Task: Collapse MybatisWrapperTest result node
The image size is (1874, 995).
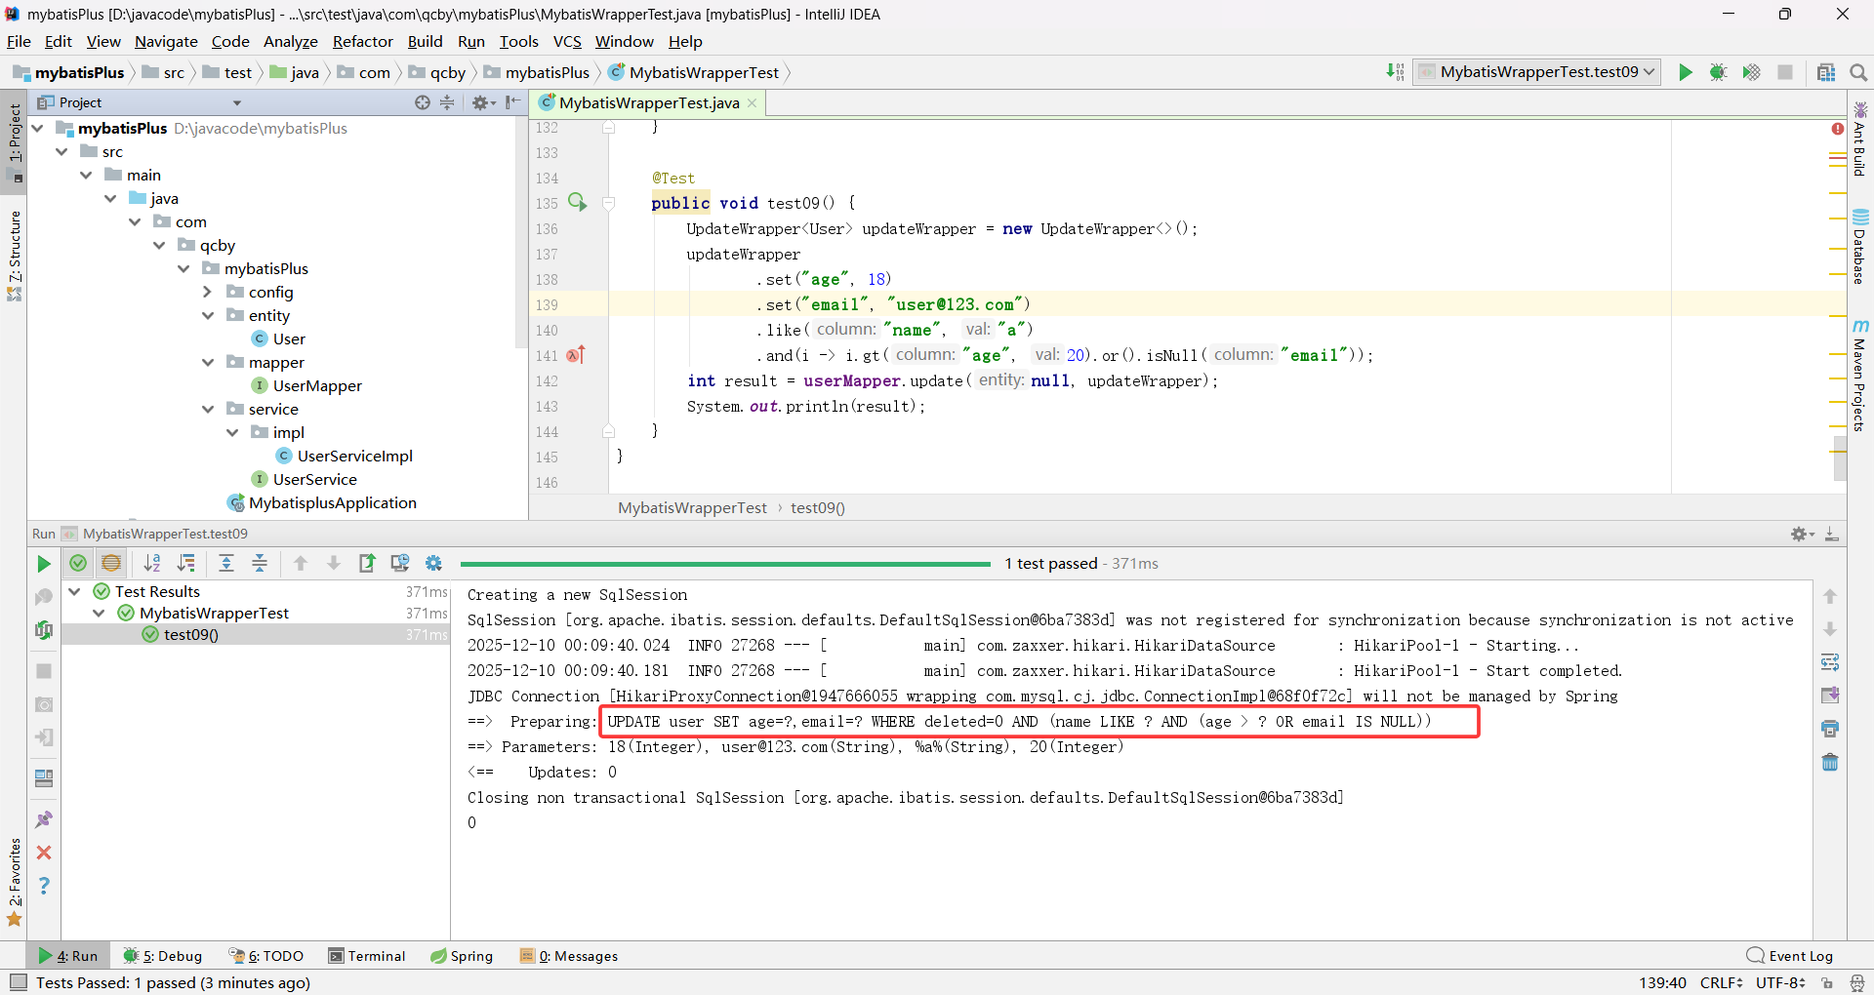Action: 99,613
